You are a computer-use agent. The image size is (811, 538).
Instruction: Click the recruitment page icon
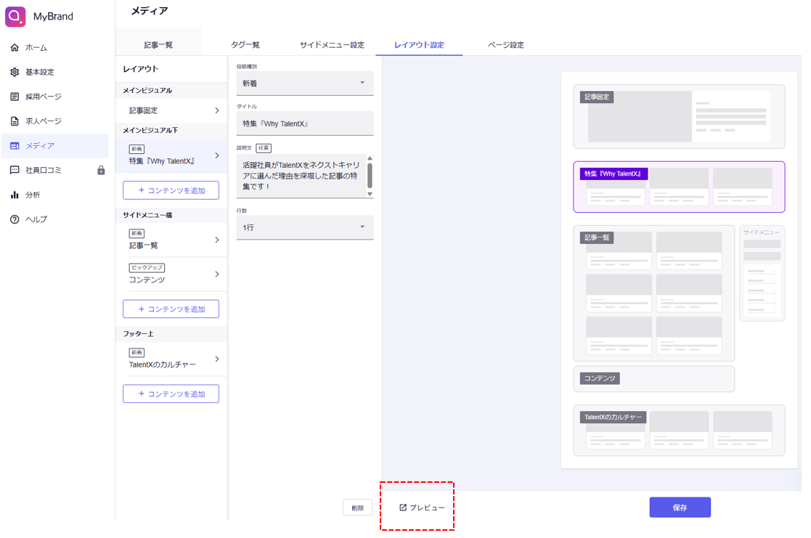click(x=15, y=97)
